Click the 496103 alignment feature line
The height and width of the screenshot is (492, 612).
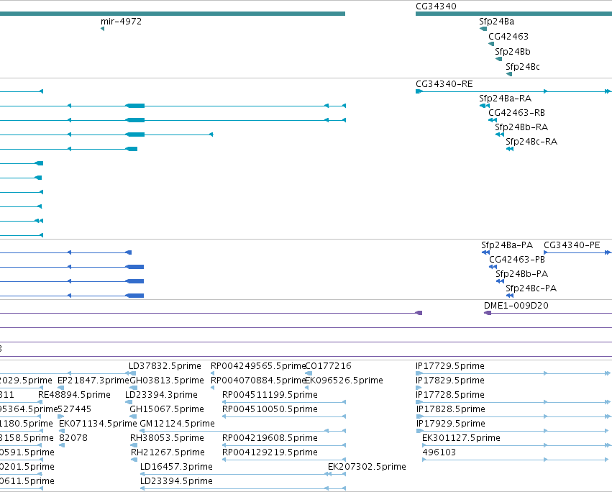tap(517, 460)
